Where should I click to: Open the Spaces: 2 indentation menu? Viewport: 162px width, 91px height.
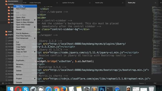(x=142, y=83)
